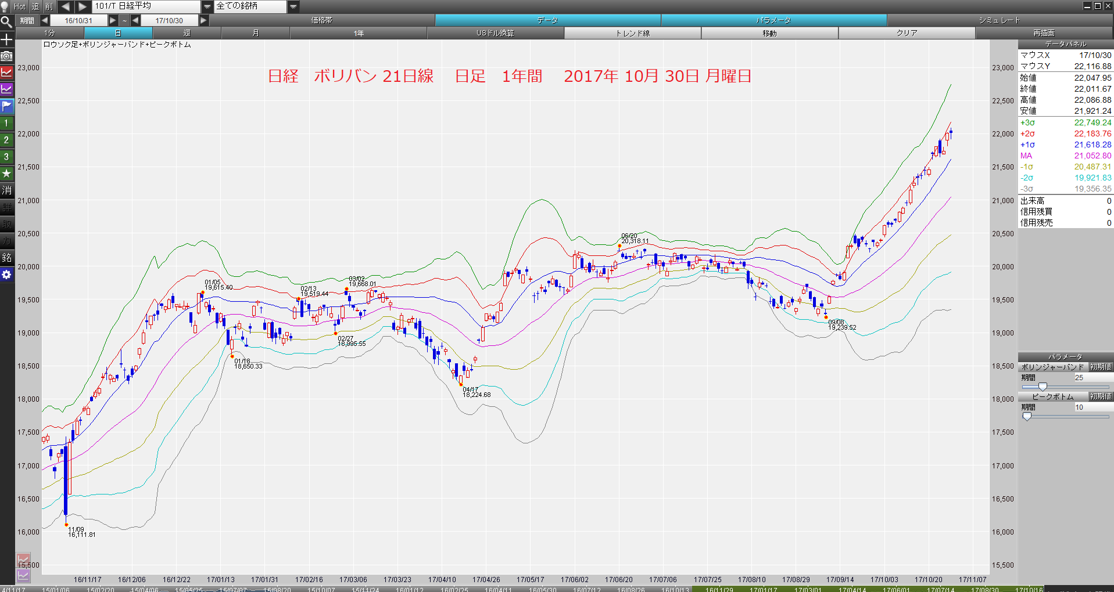Switch to the top パラメータ tab
The image size is (1114, 592).
click(x=773, y=20)
